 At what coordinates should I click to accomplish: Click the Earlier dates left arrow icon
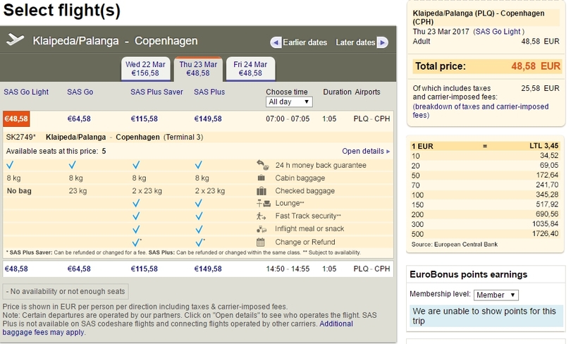tap(276, 42)
